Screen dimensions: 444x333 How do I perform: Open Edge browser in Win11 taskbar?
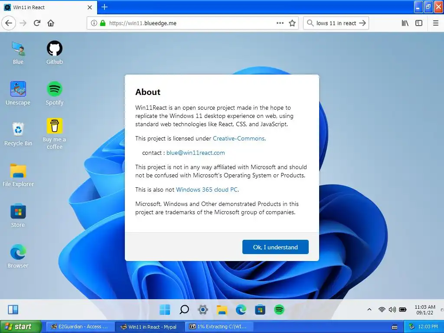(241, 310)
